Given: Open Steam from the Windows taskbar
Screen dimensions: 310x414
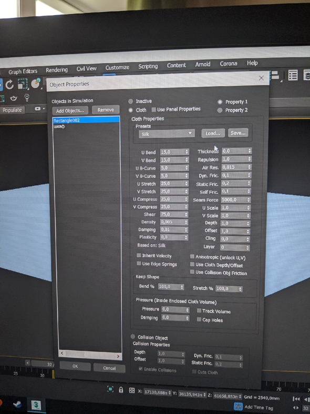Looking at the screenshot, I should 17,405.
